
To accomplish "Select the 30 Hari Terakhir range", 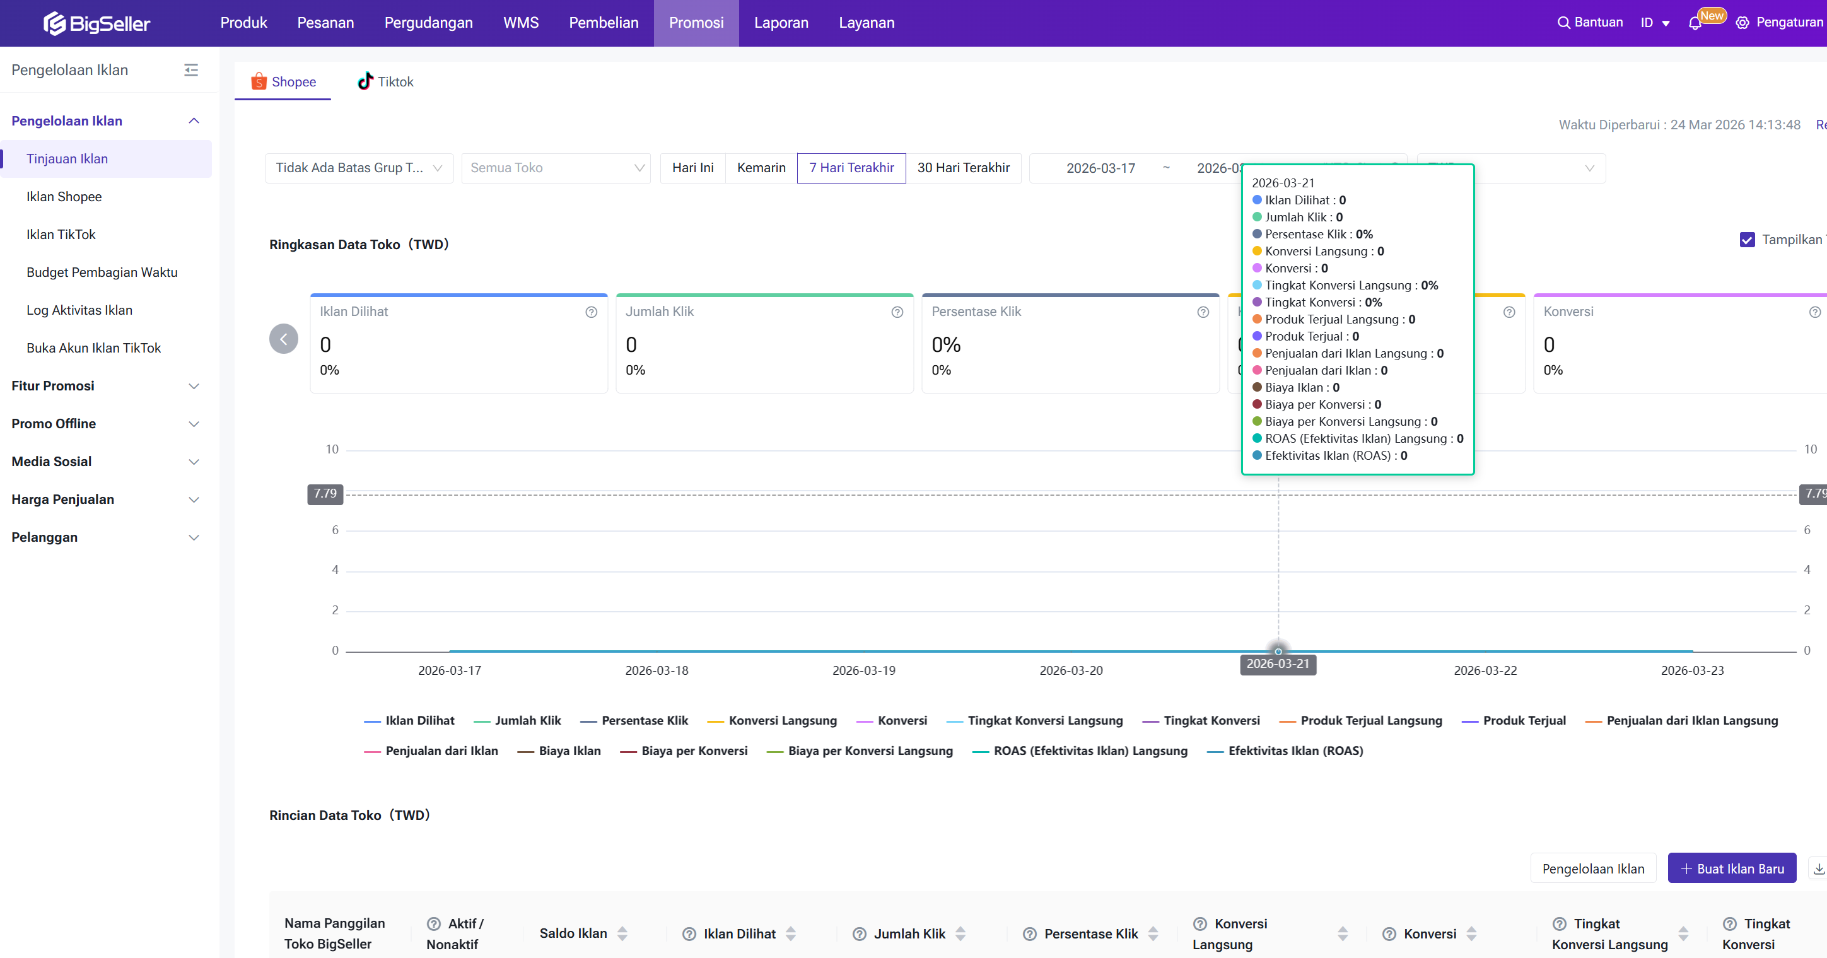I will tap(963, 168).
